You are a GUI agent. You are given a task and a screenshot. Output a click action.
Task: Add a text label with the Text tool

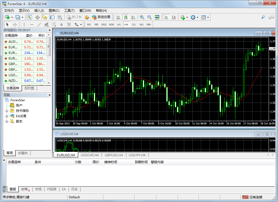[61, 24]
